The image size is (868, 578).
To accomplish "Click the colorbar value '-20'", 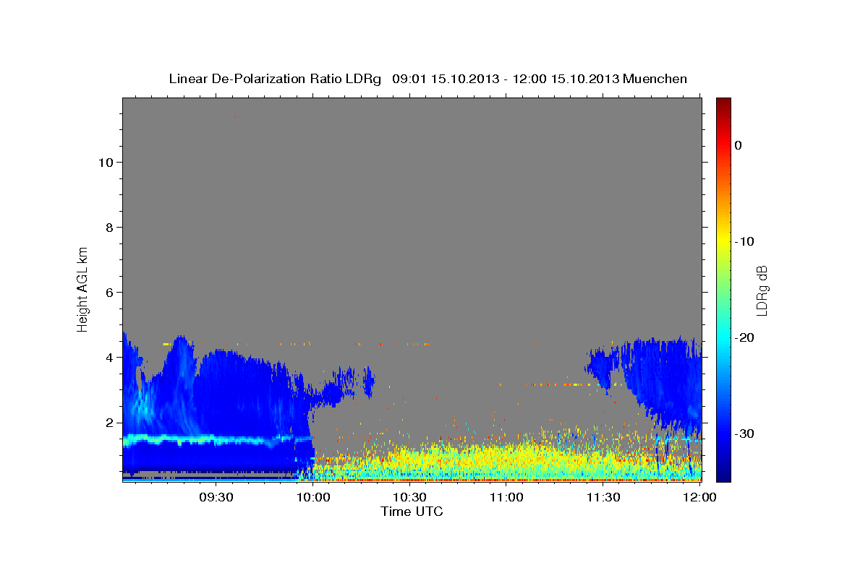I will 745,337.
